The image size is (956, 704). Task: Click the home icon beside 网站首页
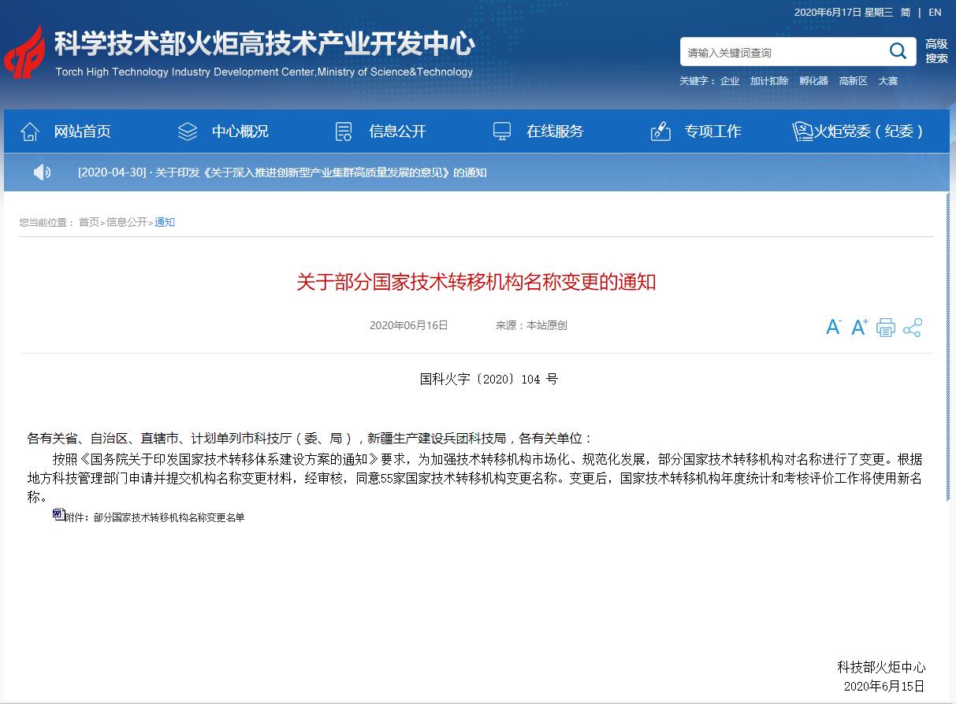tap(30, 132)
